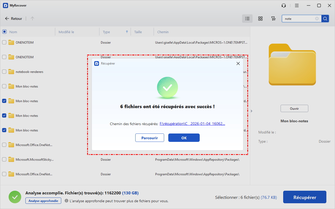Clear the search field text
The width and height of the screenshot is (335, 209).
point(317,19)
